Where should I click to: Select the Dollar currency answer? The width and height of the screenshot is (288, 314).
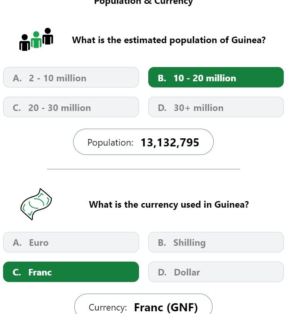(x=216, y=272)
